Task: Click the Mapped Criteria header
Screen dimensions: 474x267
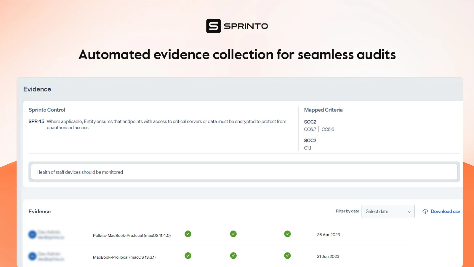Action: coord(323,110)
